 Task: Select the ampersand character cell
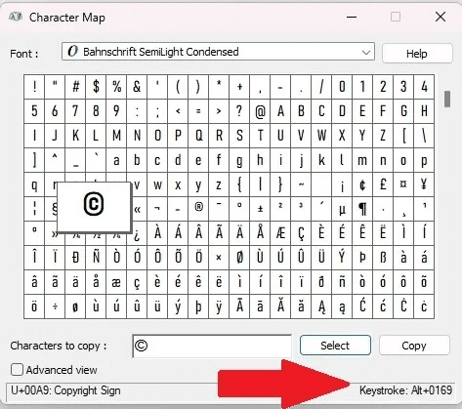[137, 87]
